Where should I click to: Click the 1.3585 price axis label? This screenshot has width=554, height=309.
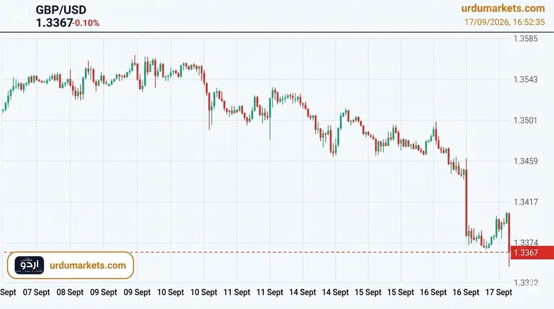(x=525, y=39)
